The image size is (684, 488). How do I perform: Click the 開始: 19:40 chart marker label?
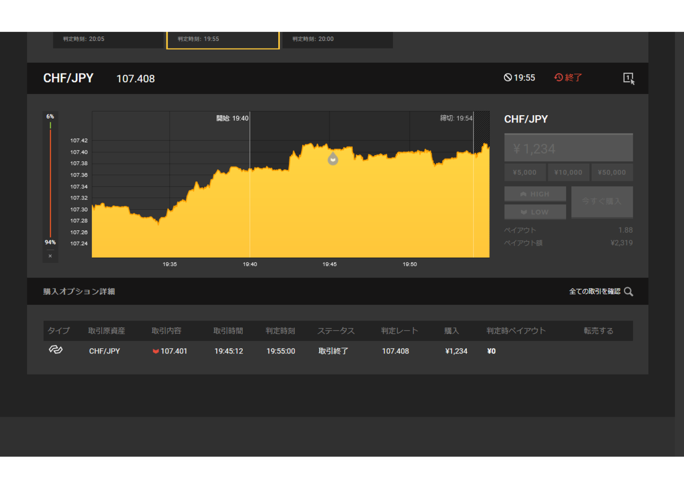232,118
